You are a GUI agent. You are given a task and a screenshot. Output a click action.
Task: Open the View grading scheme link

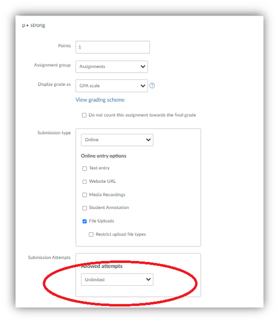coord(100,100)
